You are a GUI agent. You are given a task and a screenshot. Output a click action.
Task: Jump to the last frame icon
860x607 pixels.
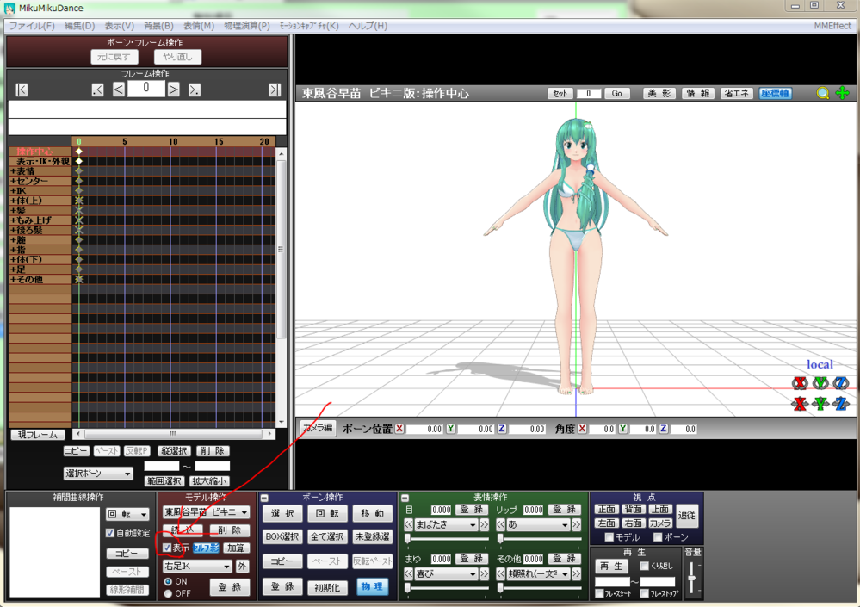[275, 90]
